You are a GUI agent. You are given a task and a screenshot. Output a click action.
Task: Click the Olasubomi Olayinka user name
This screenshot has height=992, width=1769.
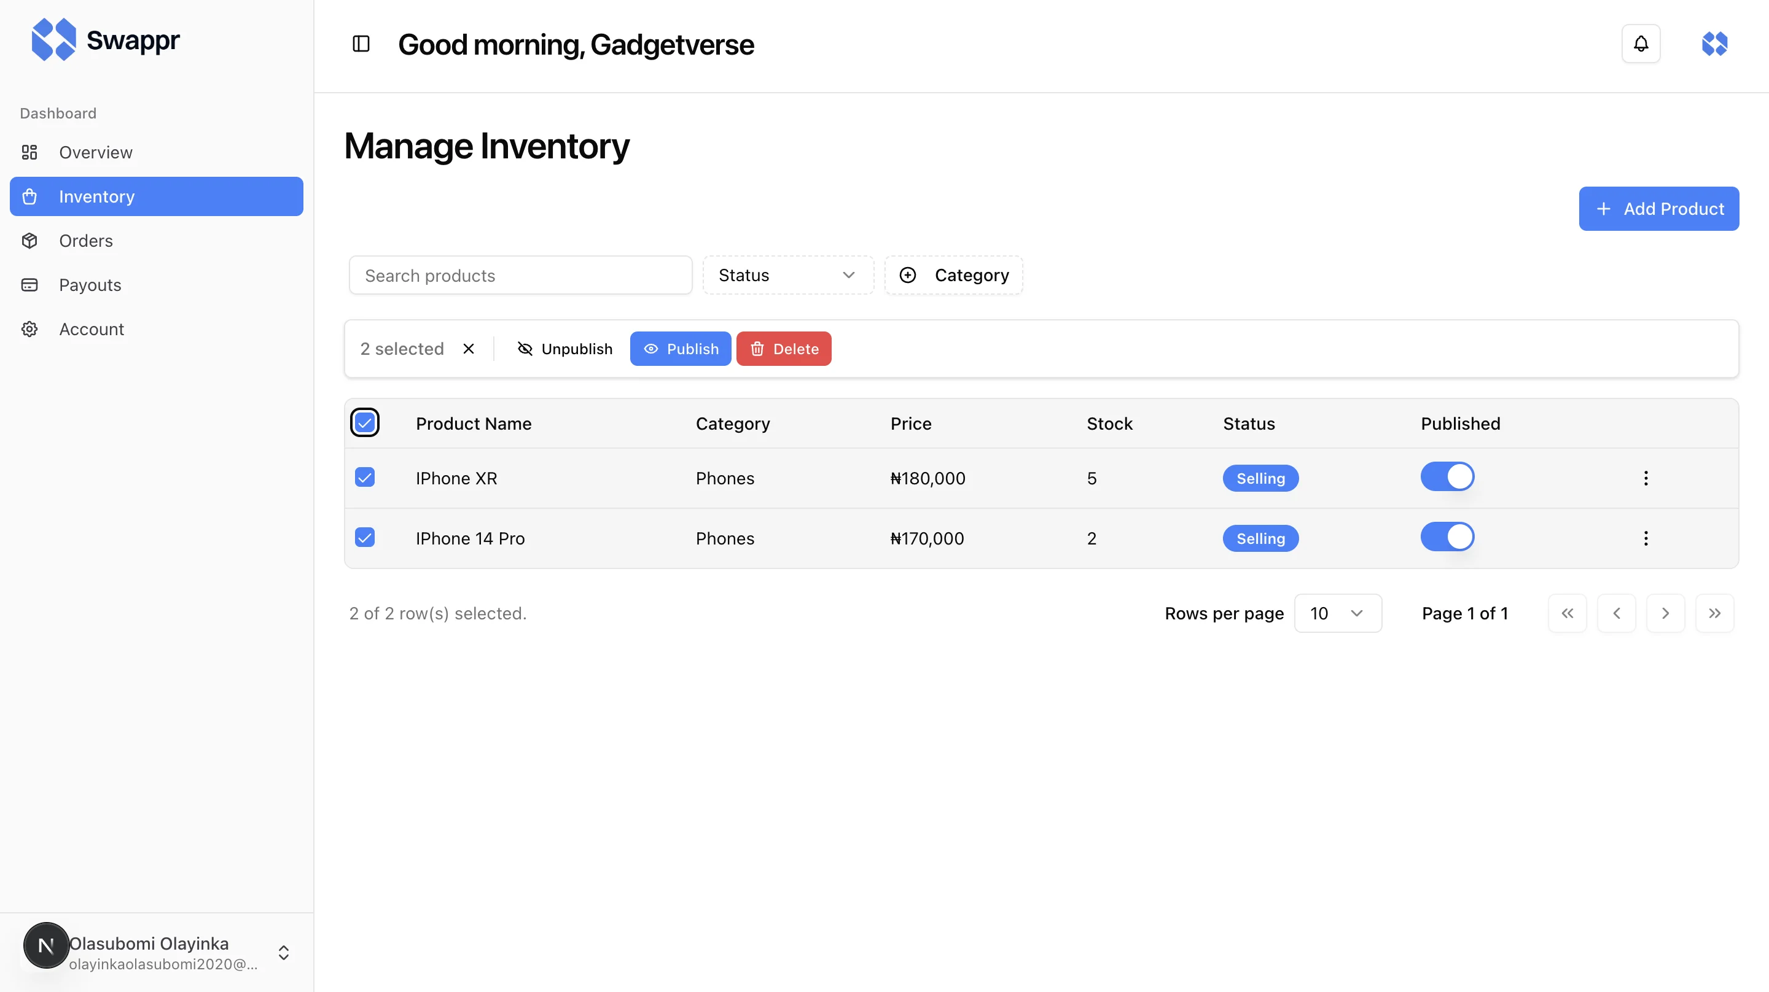[x=149, y=944]
